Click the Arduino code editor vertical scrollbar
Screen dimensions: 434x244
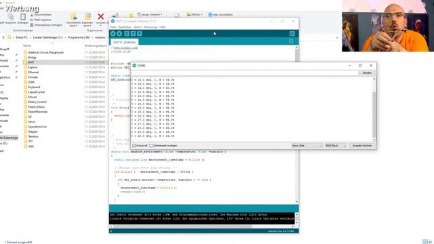pos(297,125)
